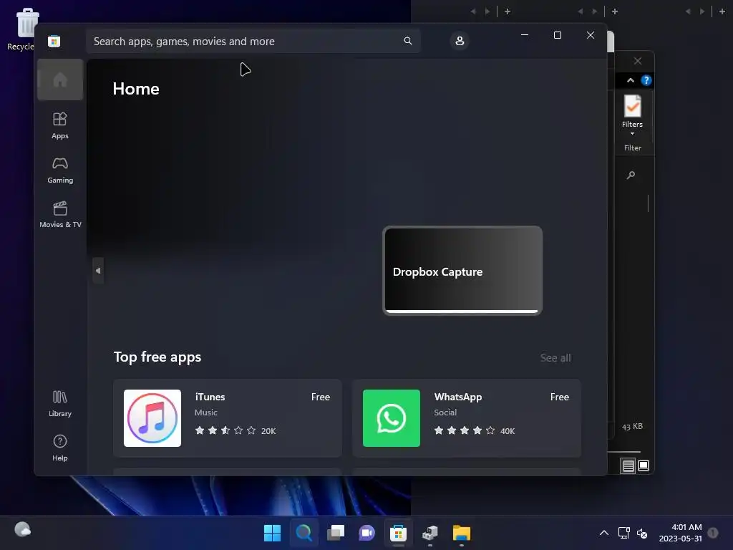Select the iTunes app title
733x550 pixels.
tap(210, 397)
